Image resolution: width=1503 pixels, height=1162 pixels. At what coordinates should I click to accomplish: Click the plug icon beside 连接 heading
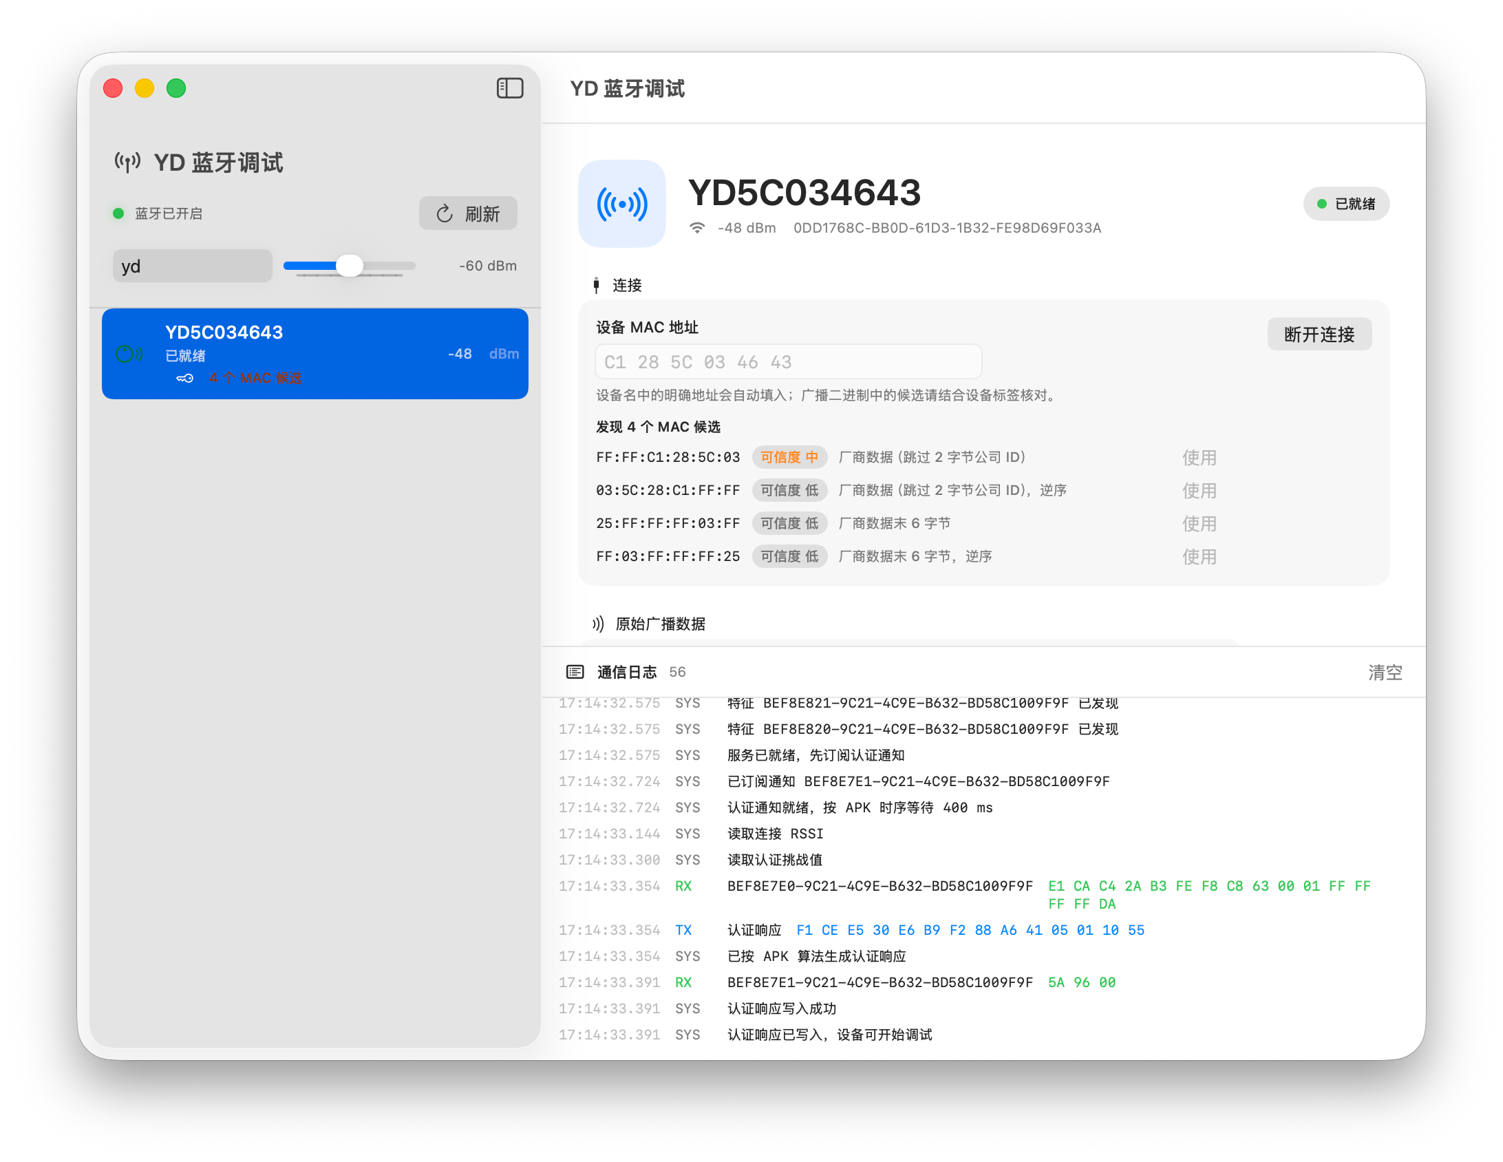596,285
